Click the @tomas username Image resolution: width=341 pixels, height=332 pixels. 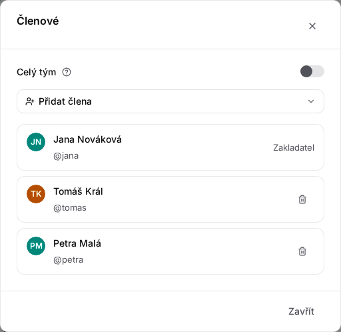pos(70,208)
